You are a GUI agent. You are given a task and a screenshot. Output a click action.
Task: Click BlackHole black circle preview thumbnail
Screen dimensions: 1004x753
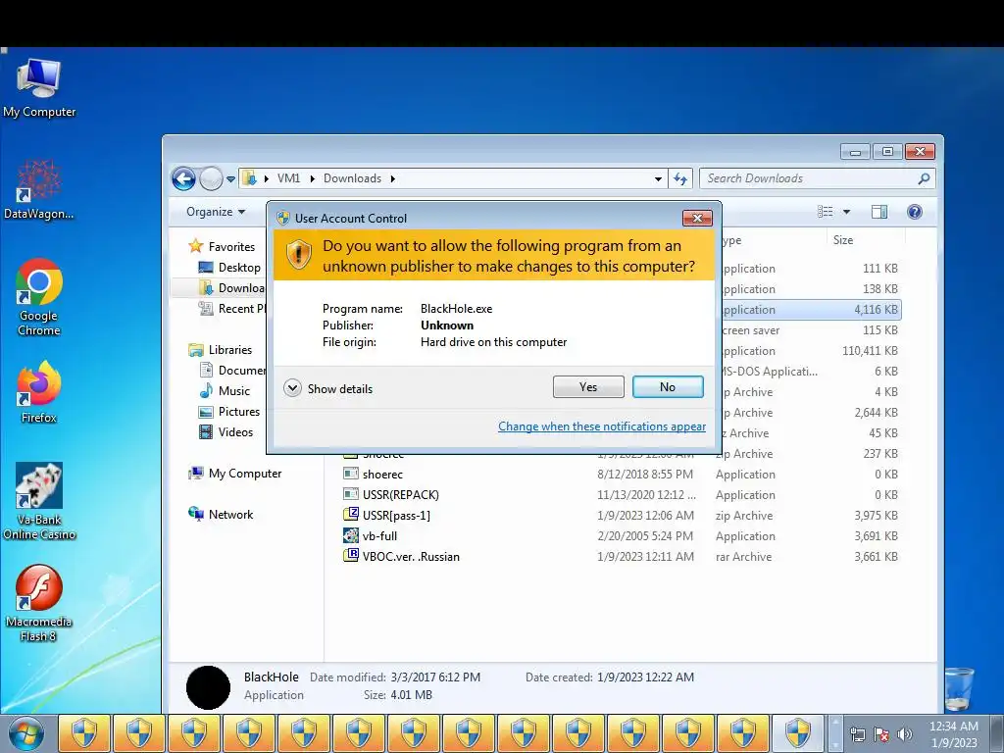tap(208, 687)
